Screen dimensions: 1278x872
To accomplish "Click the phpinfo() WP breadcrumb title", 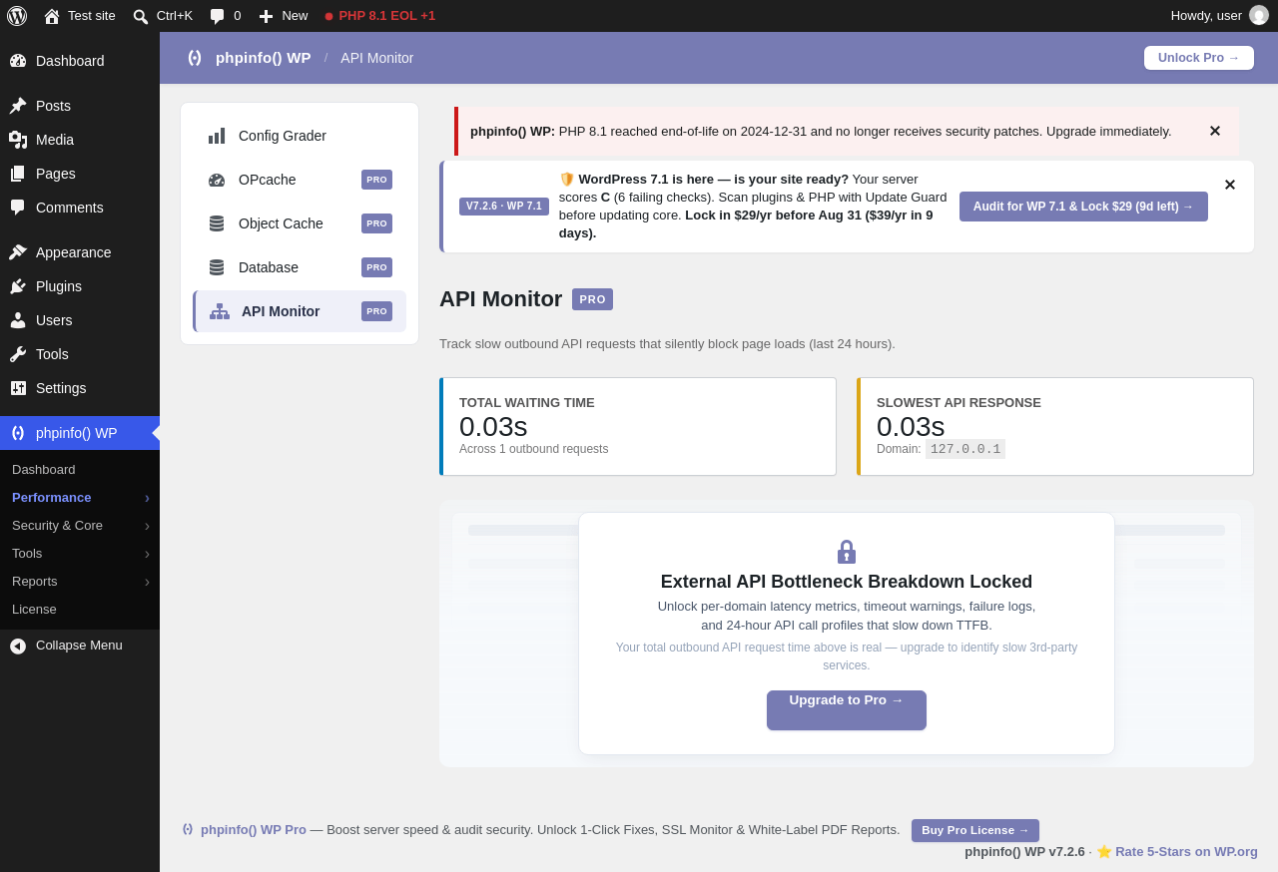I will tap(264, 58).
